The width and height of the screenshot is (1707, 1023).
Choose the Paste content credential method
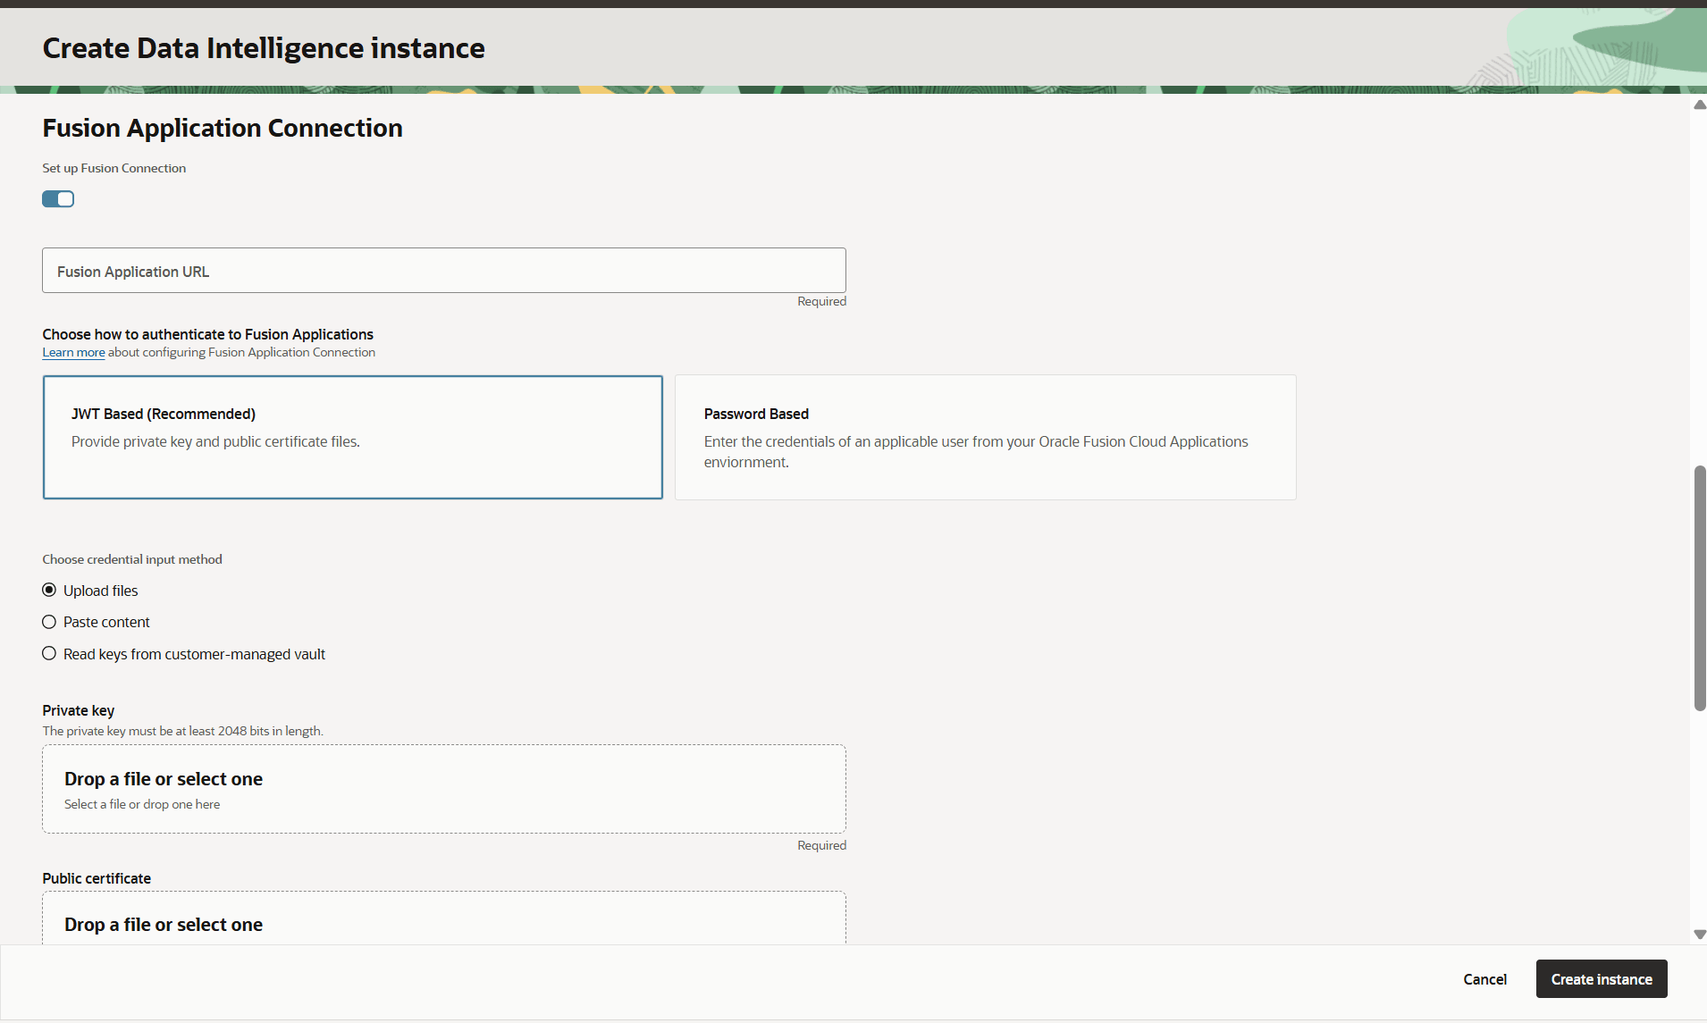click(x=49, y=621)
